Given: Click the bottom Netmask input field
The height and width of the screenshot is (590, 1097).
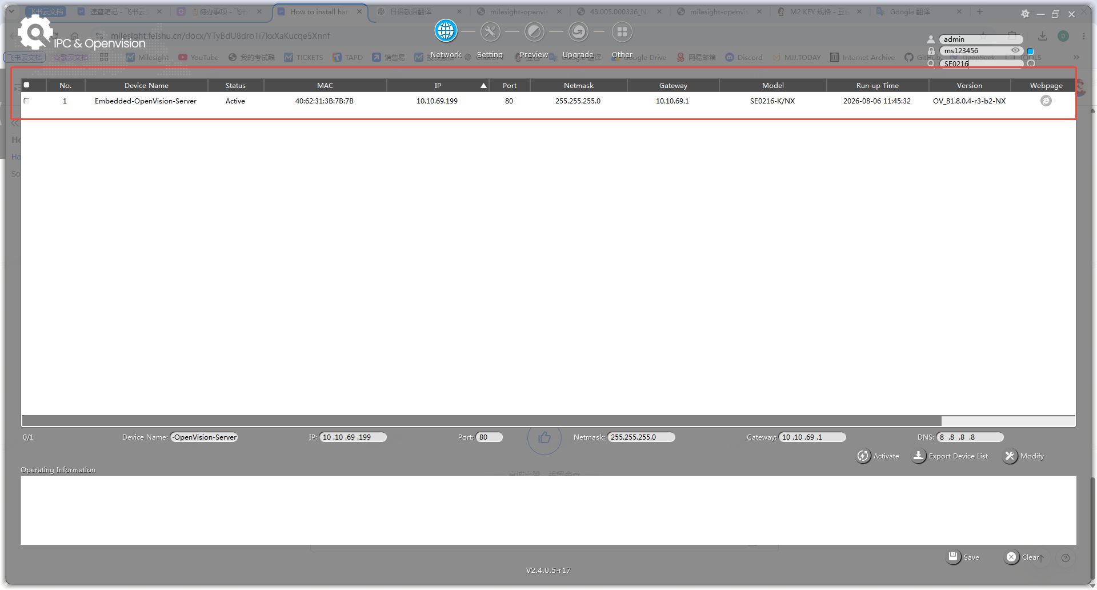Looking at the screenshot, I should tap(641, 437).
